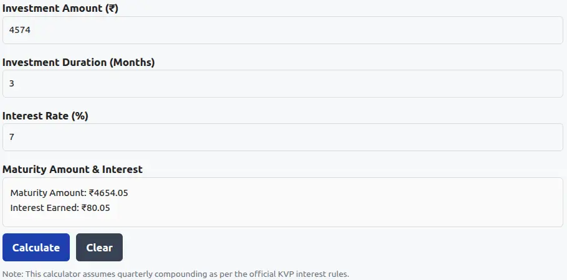Click the "Clear" text on the dark button
Viewport: 567px width, 280px height.
[99, 248]
